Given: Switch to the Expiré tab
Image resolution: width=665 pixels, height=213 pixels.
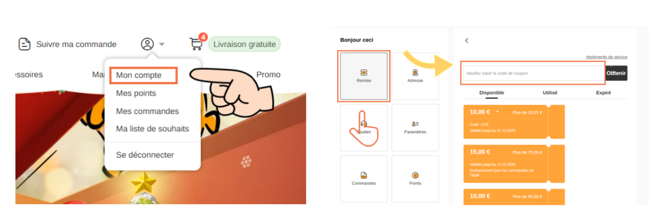Looking at the screenshot, I should coord(603,93).
